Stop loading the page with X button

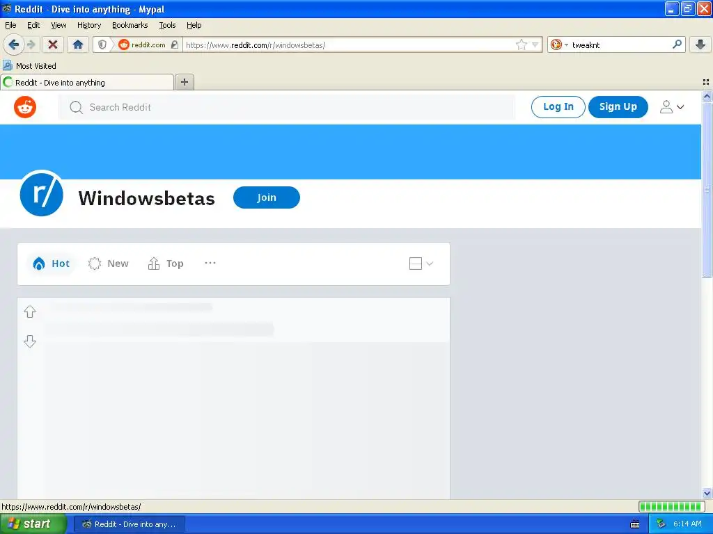(53, 44)
